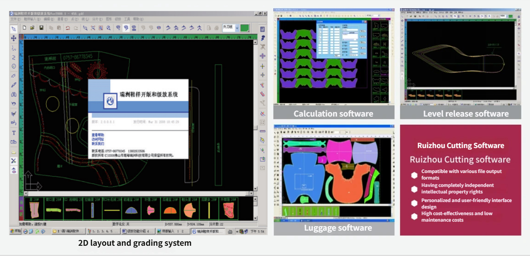Click the 查看帮助 link in About dialog
The height and width of the screenshot is (256, 530).
98,135
